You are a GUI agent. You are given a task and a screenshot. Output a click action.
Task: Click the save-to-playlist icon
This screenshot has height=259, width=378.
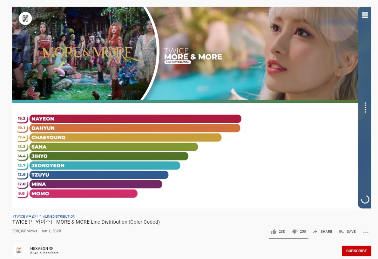[342, 232]
